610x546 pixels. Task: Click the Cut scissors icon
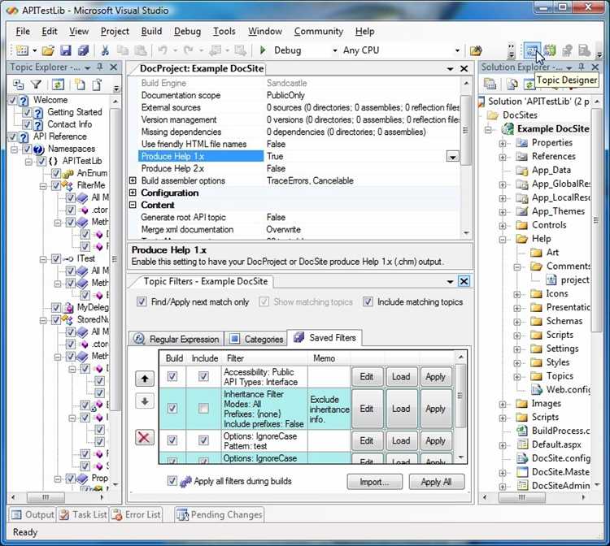[105, 50]
